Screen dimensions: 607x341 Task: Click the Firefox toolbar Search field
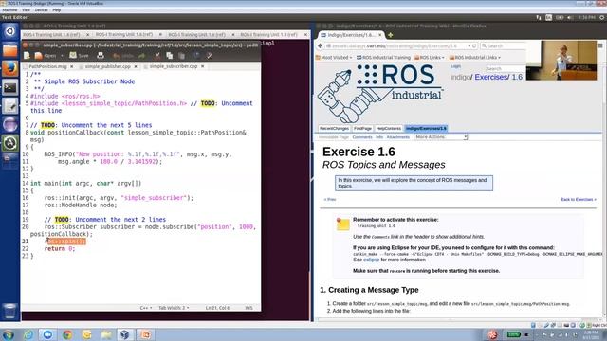coord(503,46)
